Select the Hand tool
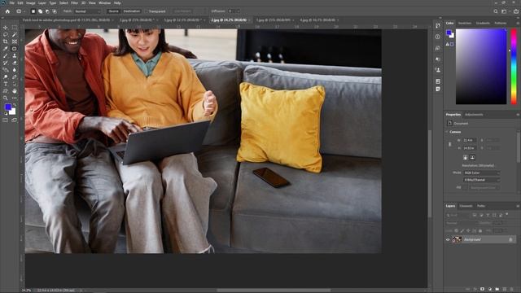The image size is (521, 293). pos(15,91)
